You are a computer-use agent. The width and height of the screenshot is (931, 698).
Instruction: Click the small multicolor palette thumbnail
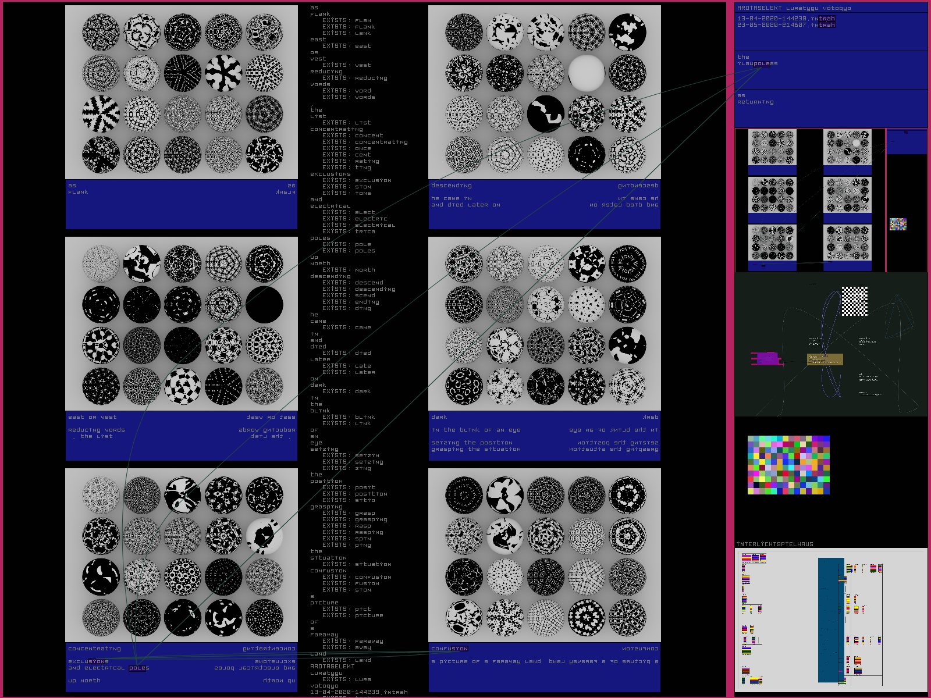898,224
